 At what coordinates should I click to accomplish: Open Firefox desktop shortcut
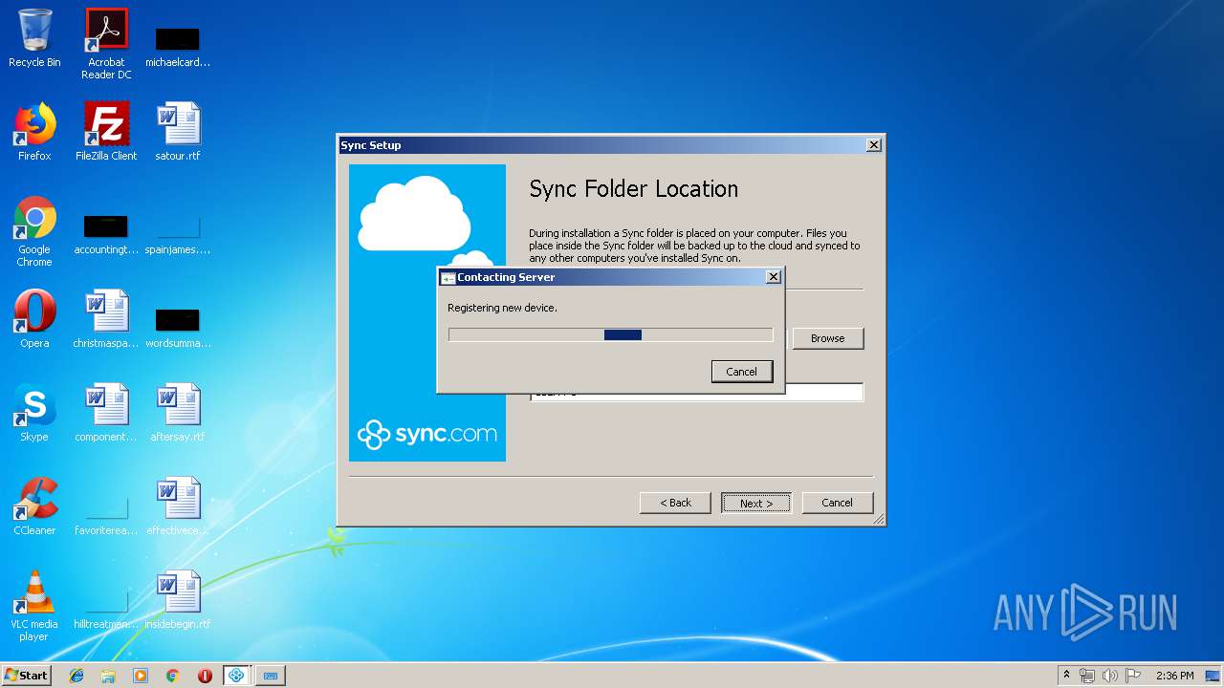tap(34, 132)
